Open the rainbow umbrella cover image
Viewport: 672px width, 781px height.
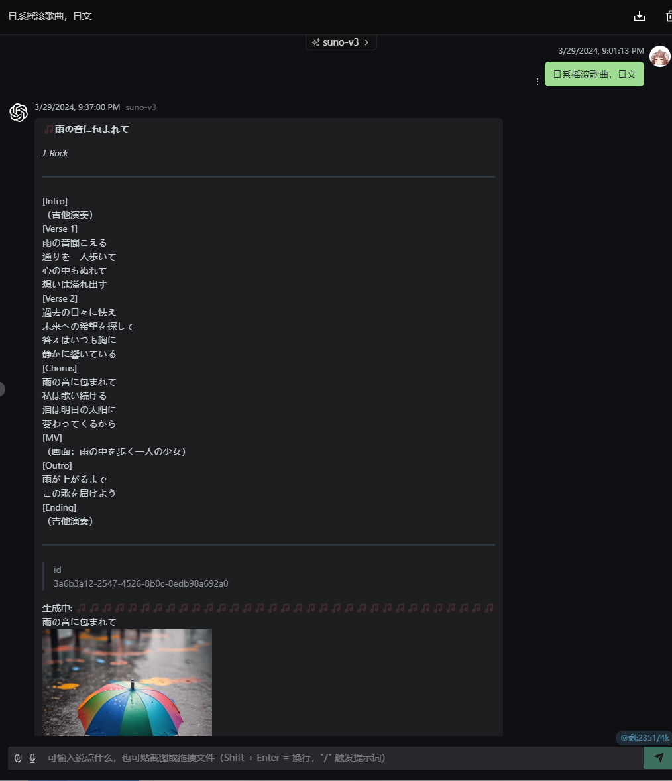(x=127, y=682)
